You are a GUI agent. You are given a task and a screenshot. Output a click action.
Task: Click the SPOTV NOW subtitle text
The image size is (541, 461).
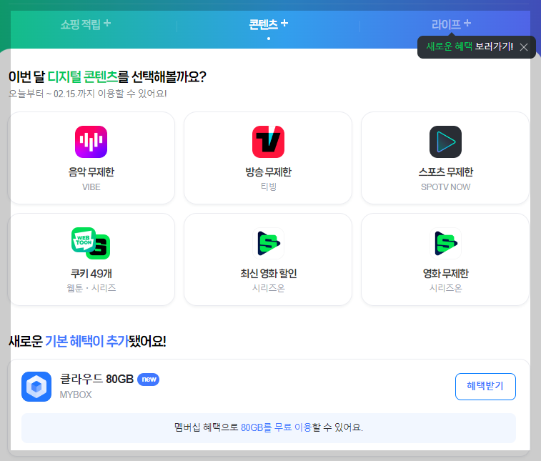pyautogui.click(x=445, y=187)
